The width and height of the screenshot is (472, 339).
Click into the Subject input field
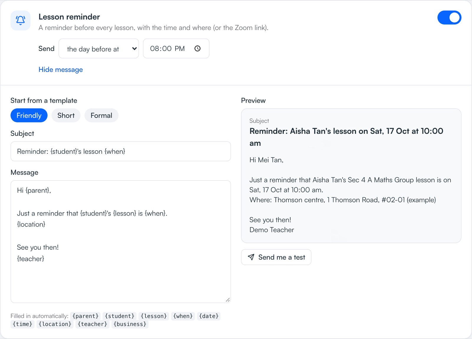121,151
